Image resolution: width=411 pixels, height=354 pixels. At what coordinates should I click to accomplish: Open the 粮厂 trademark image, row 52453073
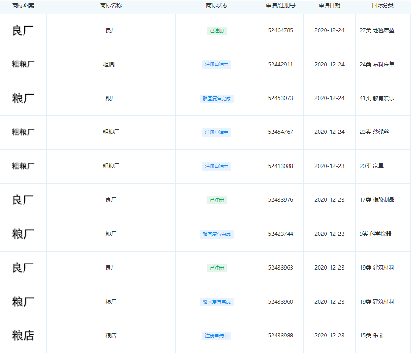click(23, 98)
